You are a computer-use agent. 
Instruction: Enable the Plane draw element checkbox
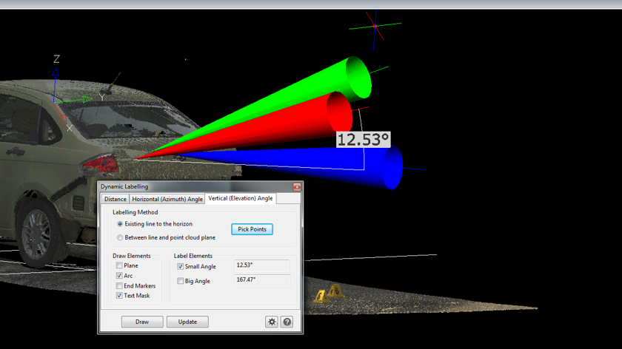coord(119,265)
